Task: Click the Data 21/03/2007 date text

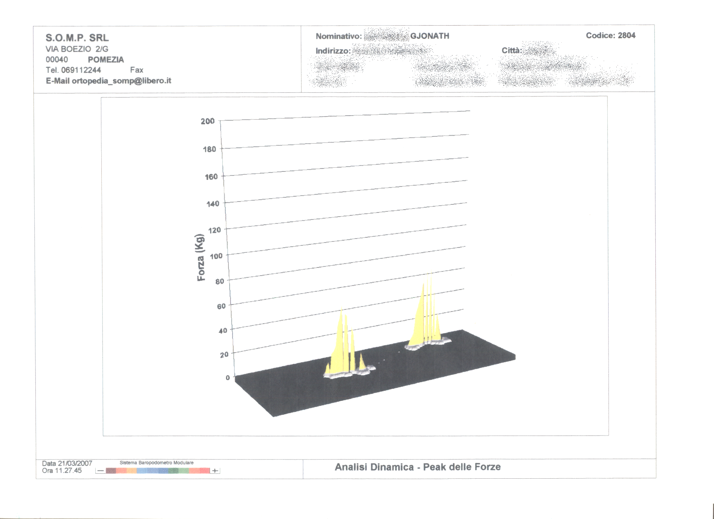Action: click(67, 463)
